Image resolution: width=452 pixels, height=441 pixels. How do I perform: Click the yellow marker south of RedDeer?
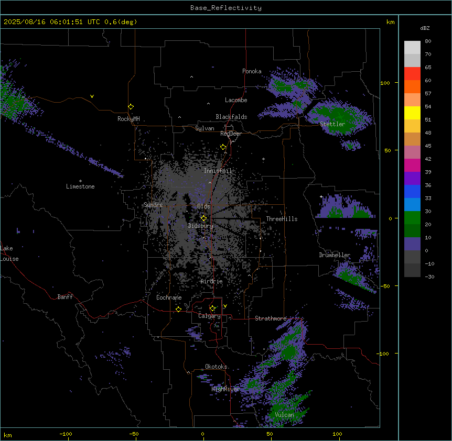pyautogui.click(x=223, y=147)
